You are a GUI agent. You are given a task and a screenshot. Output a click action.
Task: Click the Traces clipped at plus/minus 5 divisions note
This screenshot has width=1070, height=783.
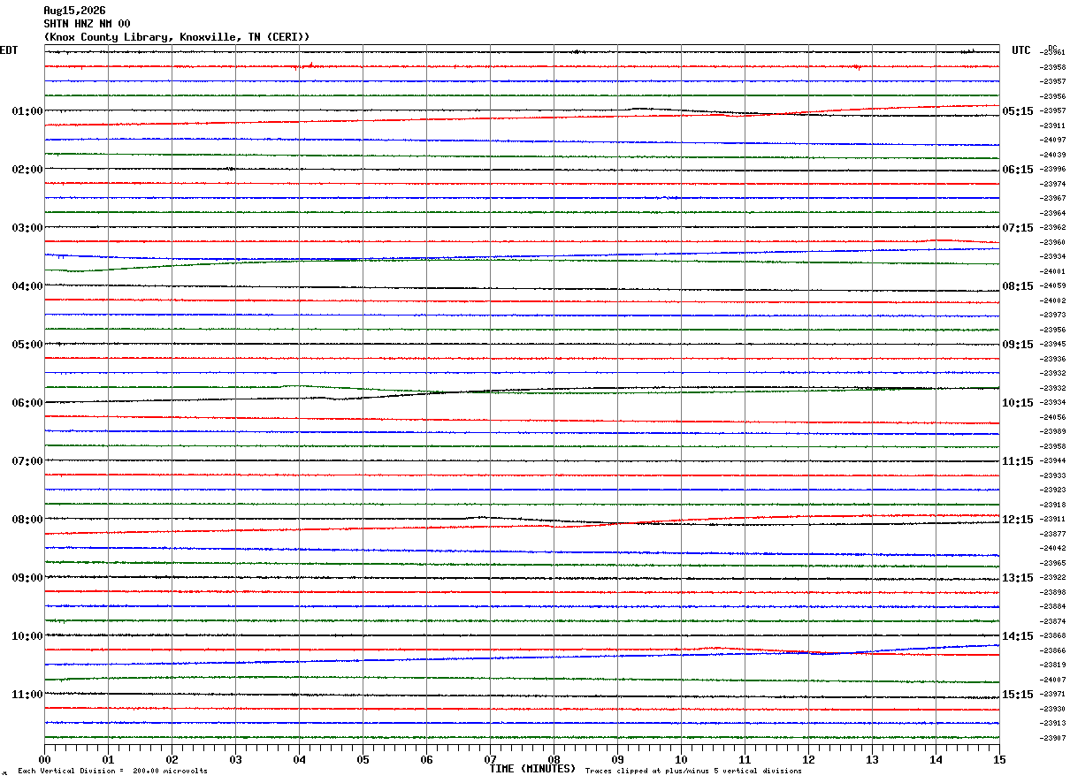(693, 772)
